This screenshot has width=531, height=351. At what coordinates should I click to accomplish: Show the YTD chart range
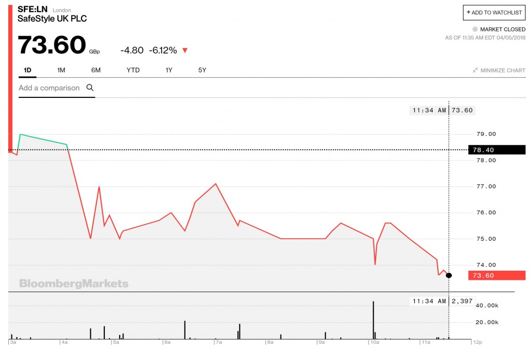click(x=133, y=70)
